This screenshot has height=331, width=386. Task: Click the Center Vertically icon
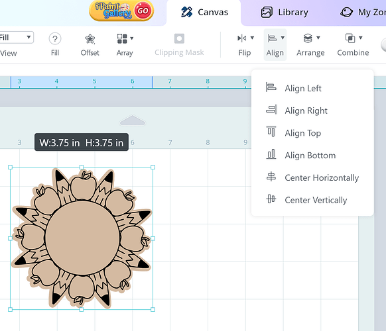[271, 199]
